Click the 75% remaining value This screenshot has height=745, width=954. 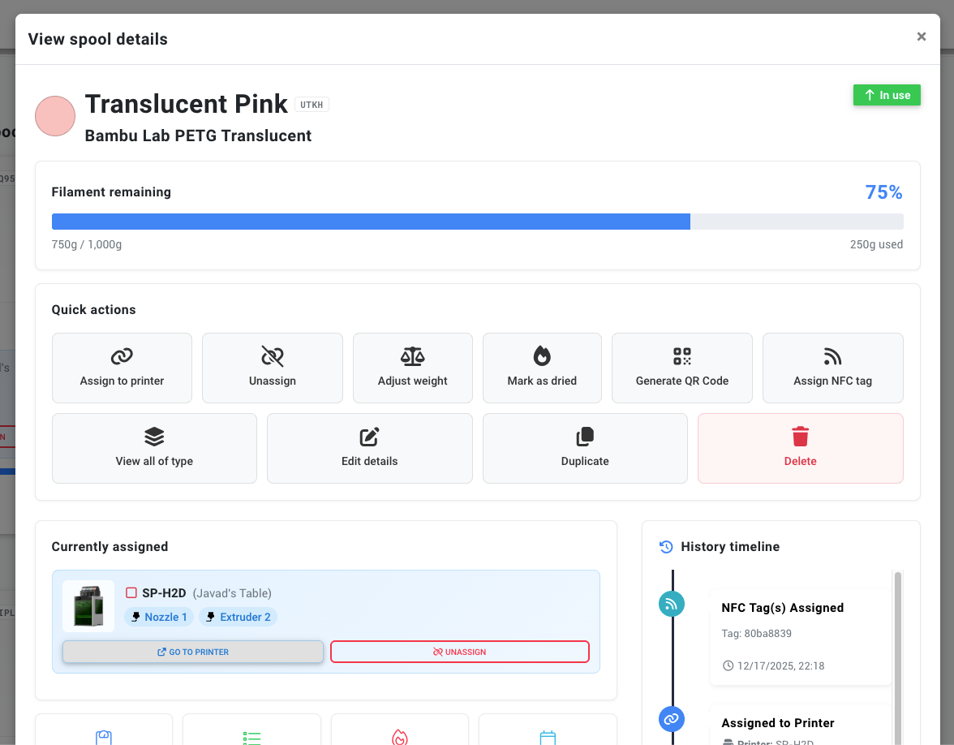tap(883, 192)
